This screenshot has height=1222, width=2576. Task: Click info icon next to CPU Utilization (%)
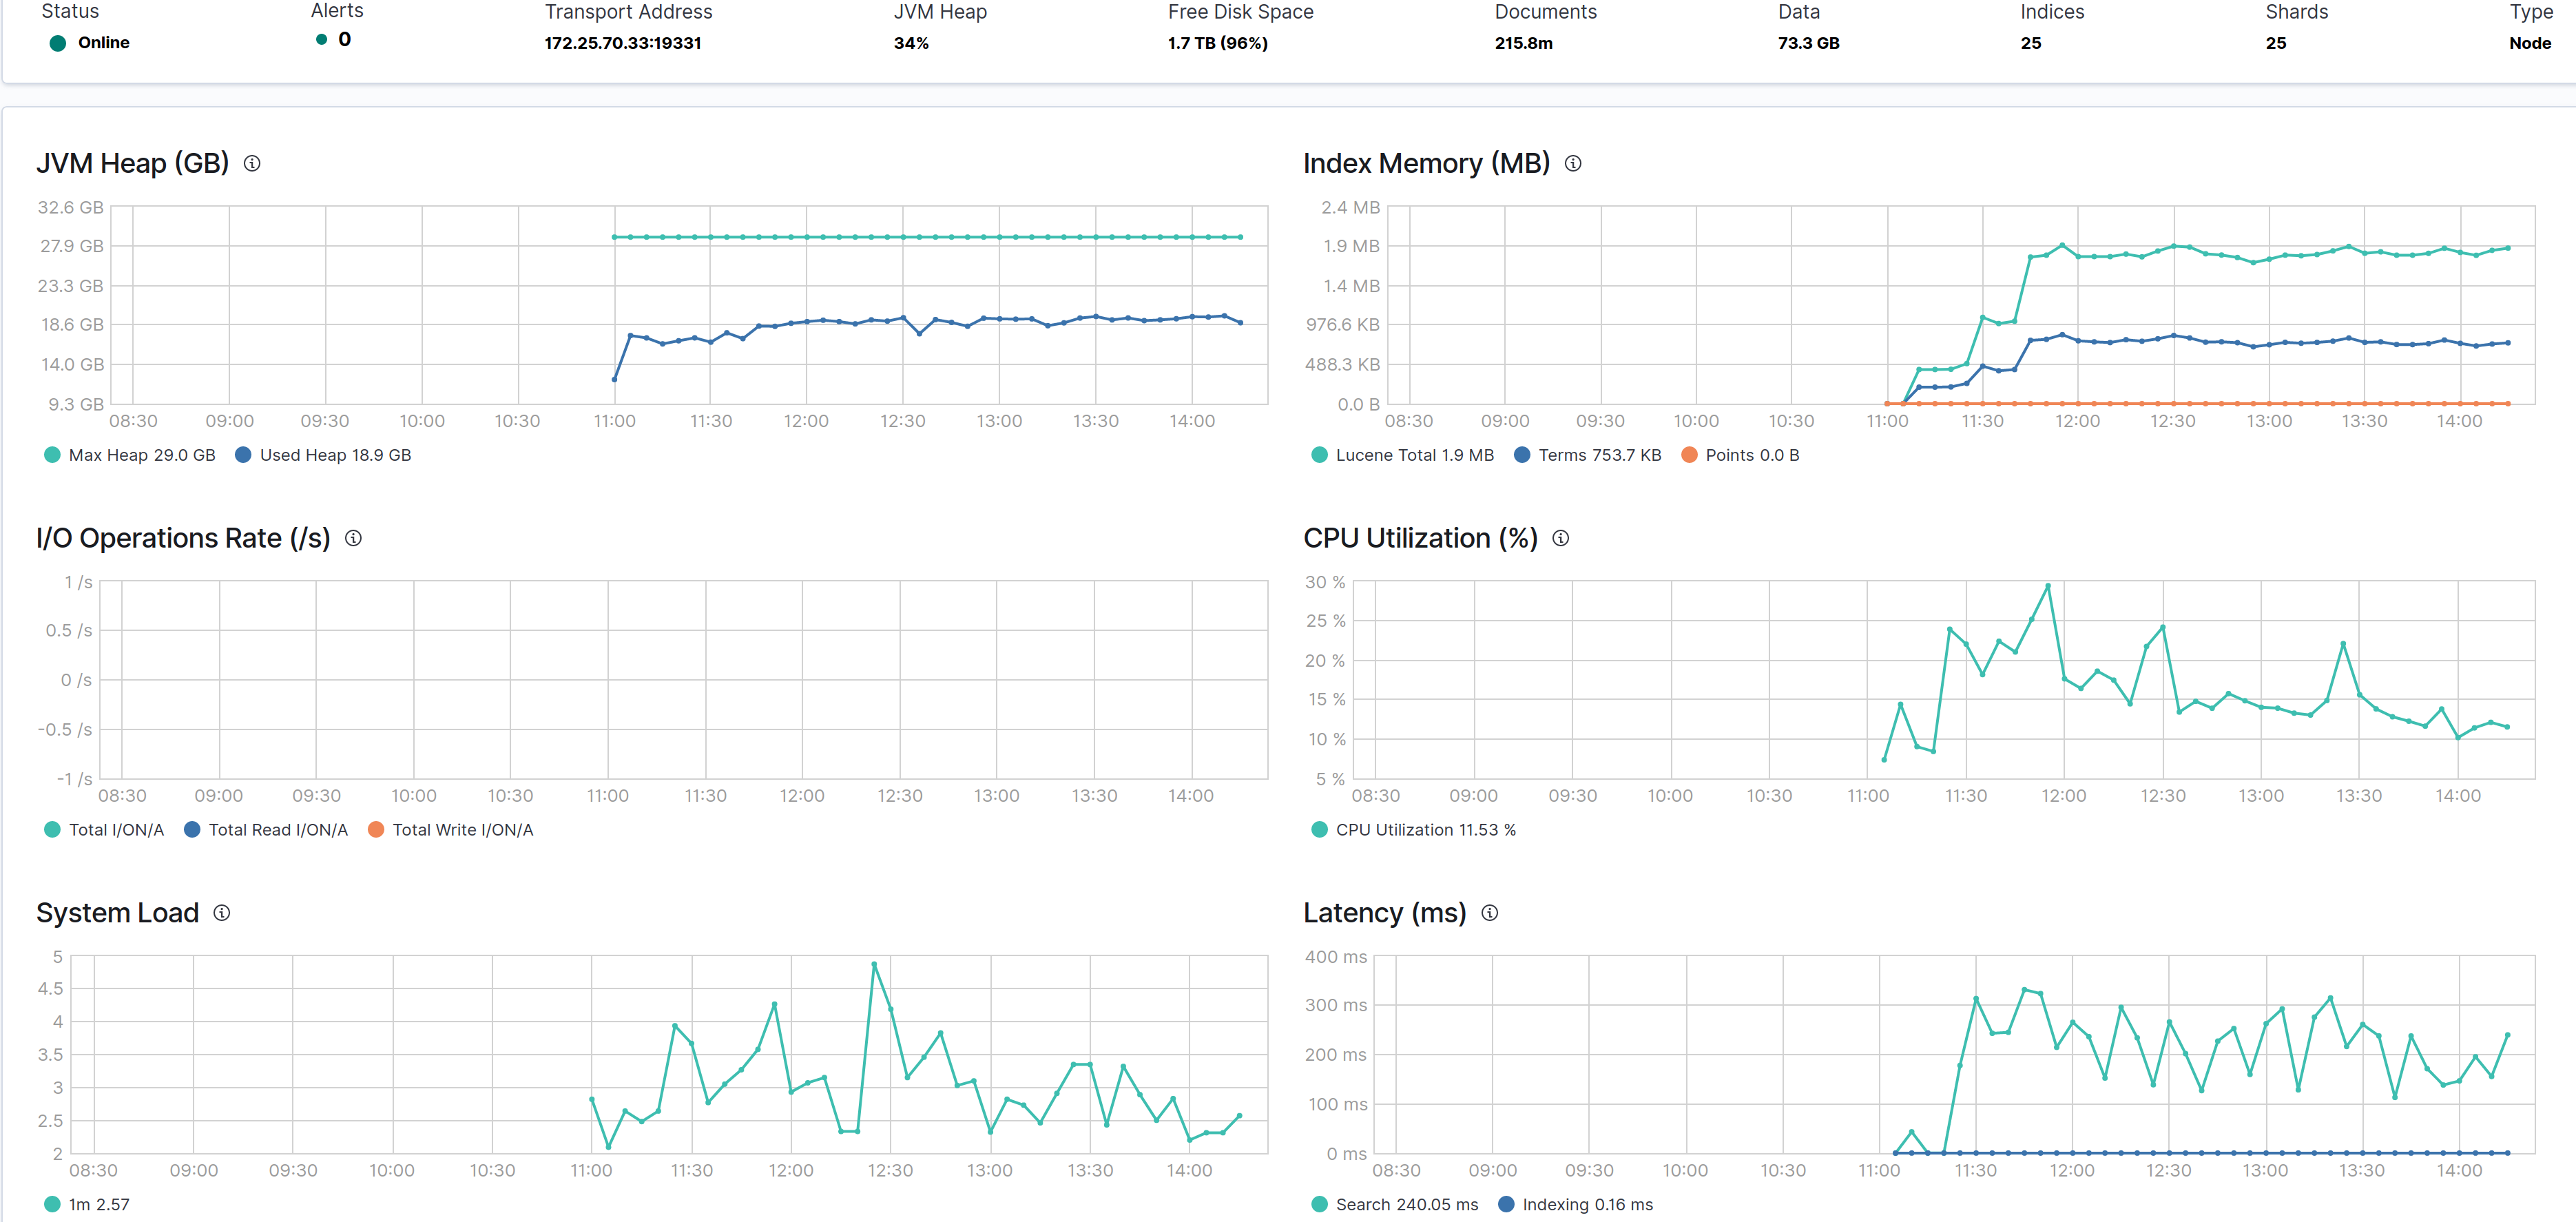pyautogui.click(x=1560, y=538)
